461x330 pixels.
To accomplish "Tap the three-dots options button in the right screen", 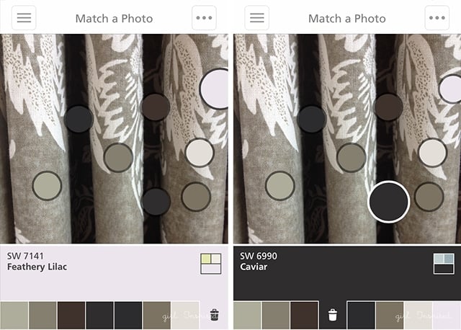I will tap(437, 18).
